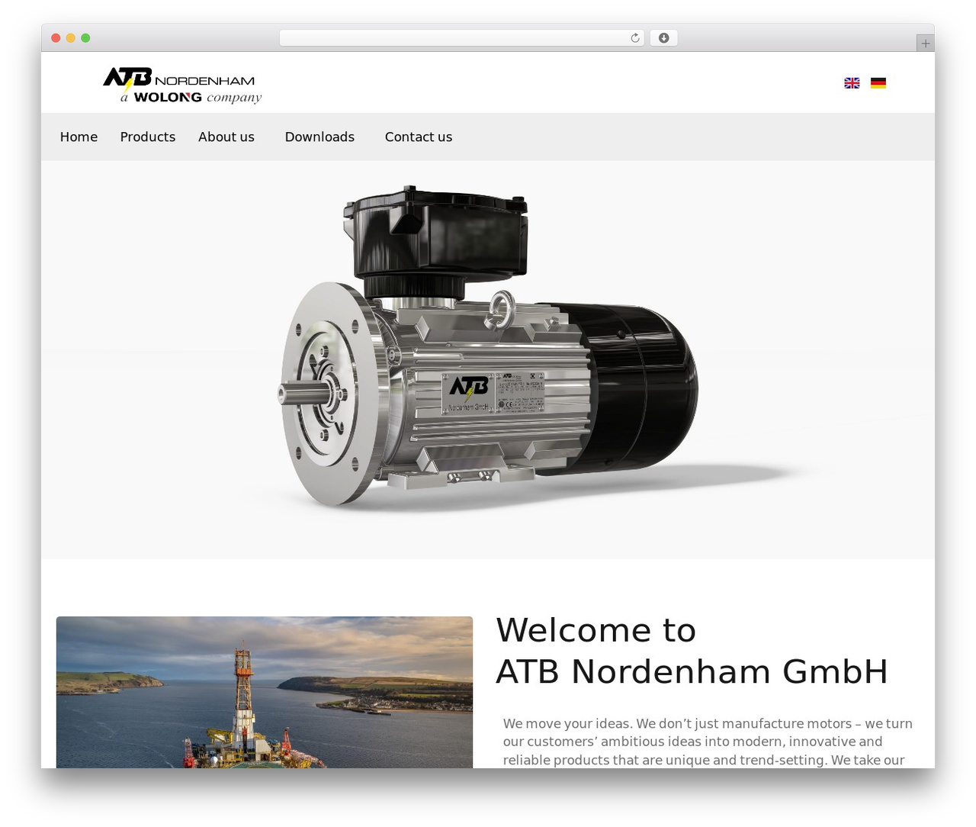Go to the Home menu item
This screenshot has width=976, height=827.
(x=79, y=137)
